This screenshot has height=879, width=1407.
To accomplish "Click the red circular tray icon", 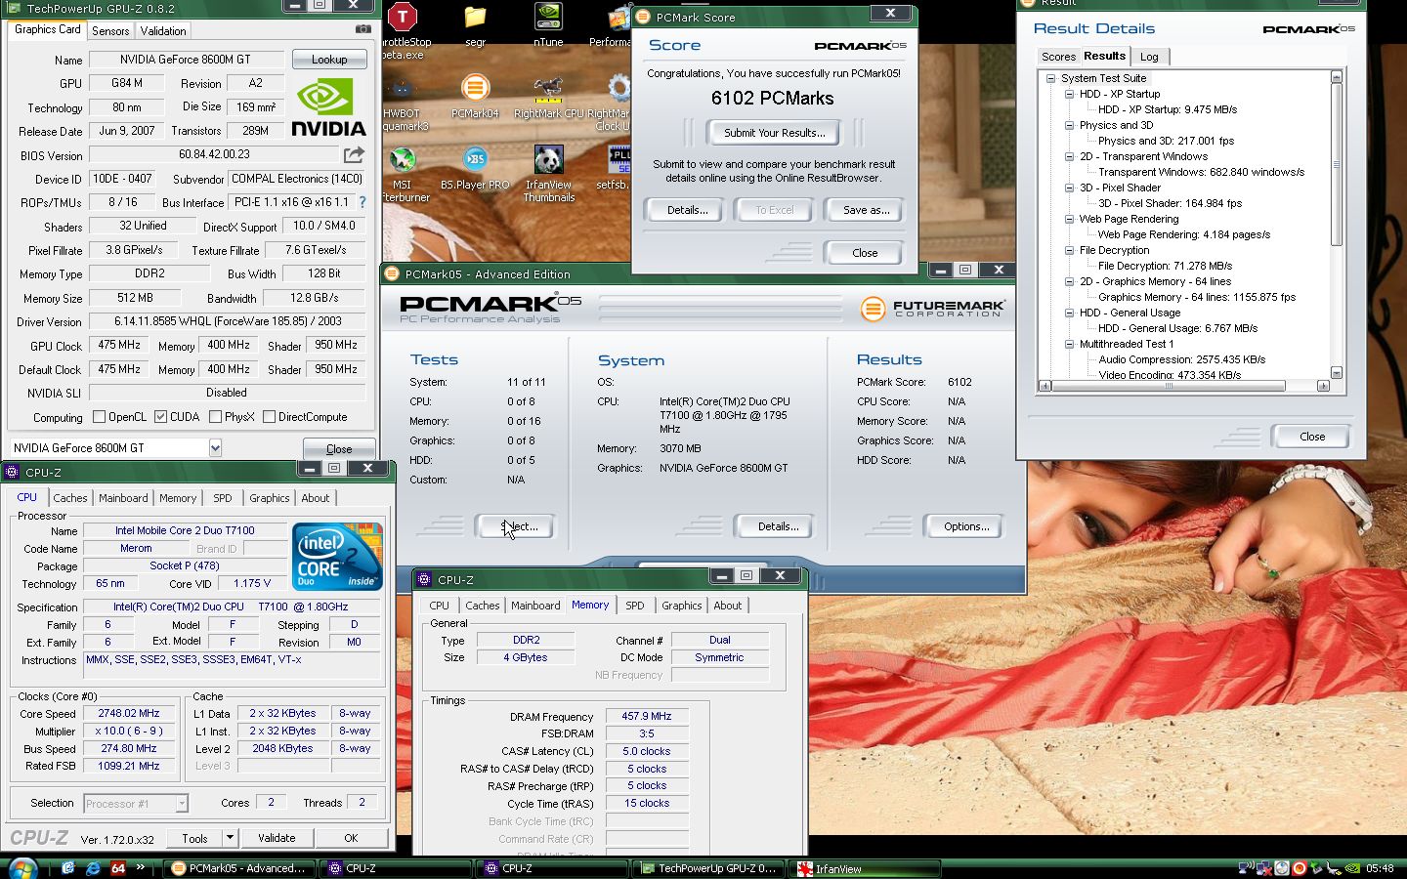I will point(1300,867).
